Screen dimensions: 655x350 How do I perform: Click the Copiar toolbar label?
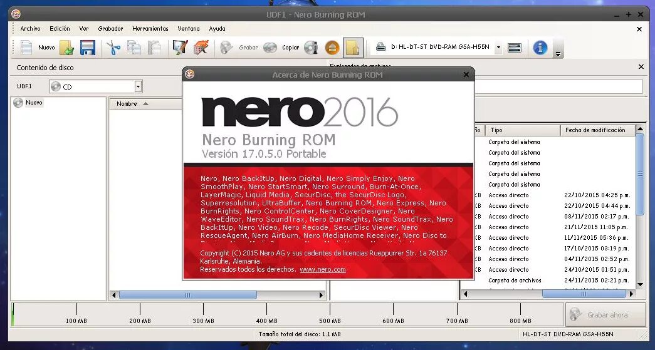pyautogui.click(x=290, y=48)
